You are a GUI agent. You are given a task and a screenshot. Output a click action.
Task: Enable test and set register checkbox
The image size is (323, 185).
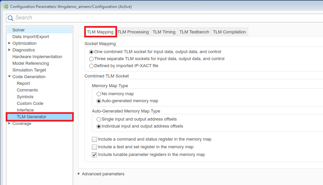[x=95, y=147]
